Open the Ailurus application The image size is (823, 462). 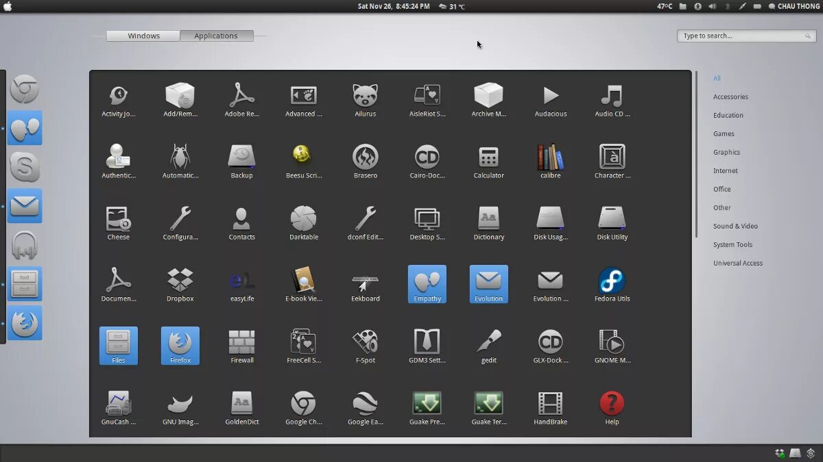366,100
